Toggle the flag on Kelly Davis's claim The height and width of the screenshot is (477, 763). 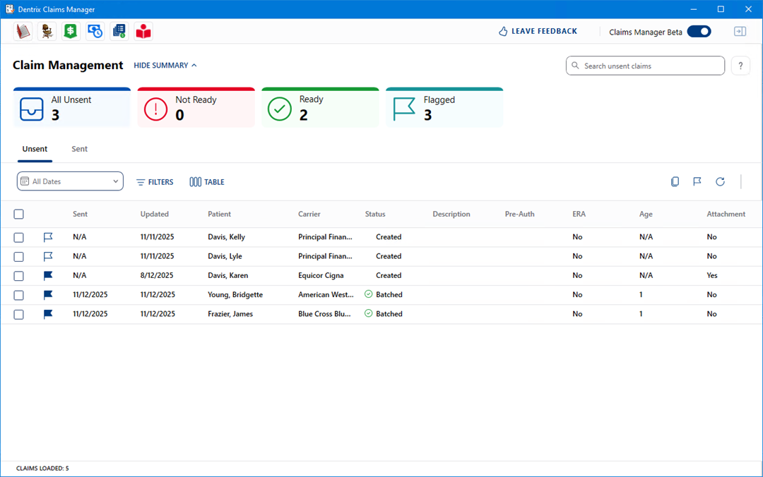click(48, 237)
